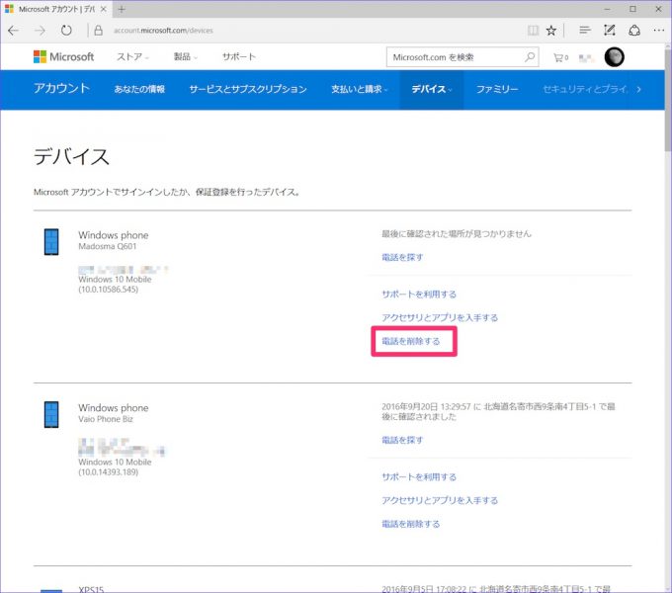
Task: Click the address bar URL
Action: (x=163, y=31)
